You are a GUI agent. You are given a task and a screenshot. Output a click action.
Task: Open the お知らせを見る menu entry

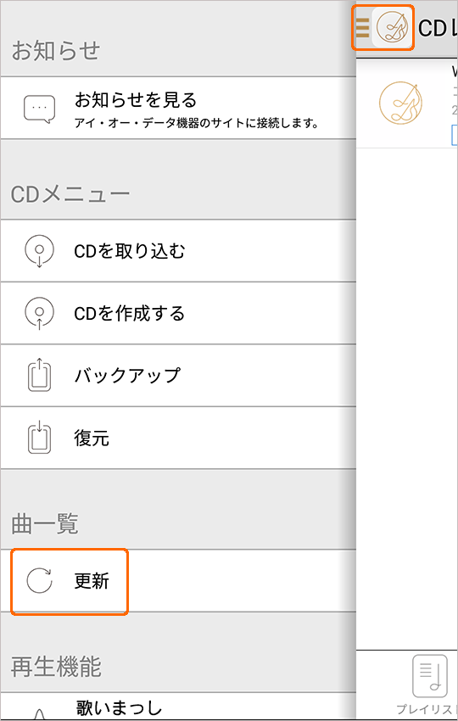[178, 108]
